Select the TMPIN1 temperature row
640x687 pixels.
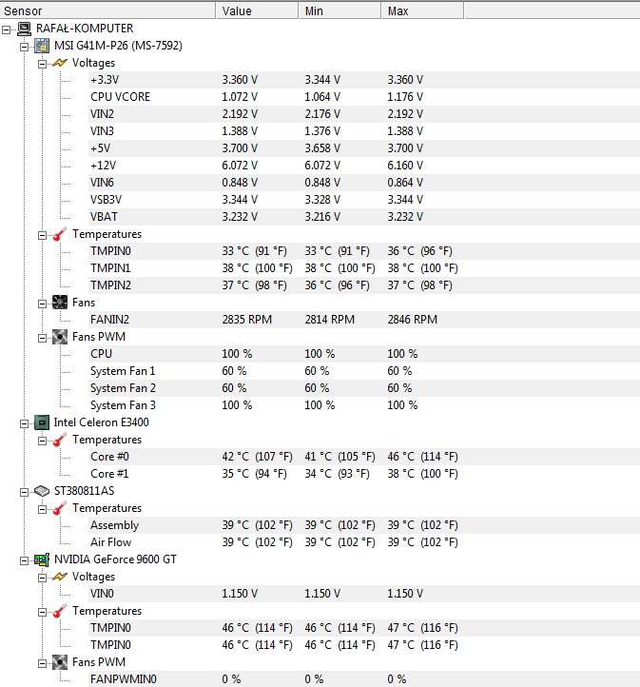coord(364,268)
